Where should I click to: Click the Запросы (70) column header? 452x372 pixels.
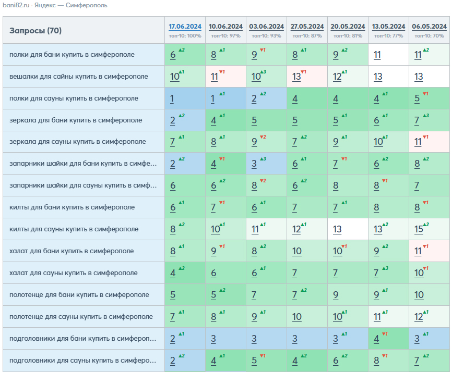click(35, 31)
